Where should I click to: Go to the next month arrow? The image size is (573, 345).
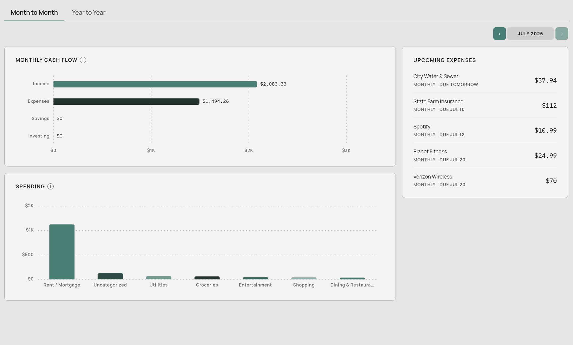(561, 34)
